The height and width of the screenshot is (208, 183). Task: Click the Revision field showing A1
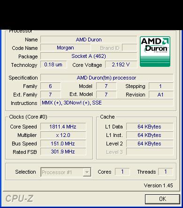tap(161, 95)
